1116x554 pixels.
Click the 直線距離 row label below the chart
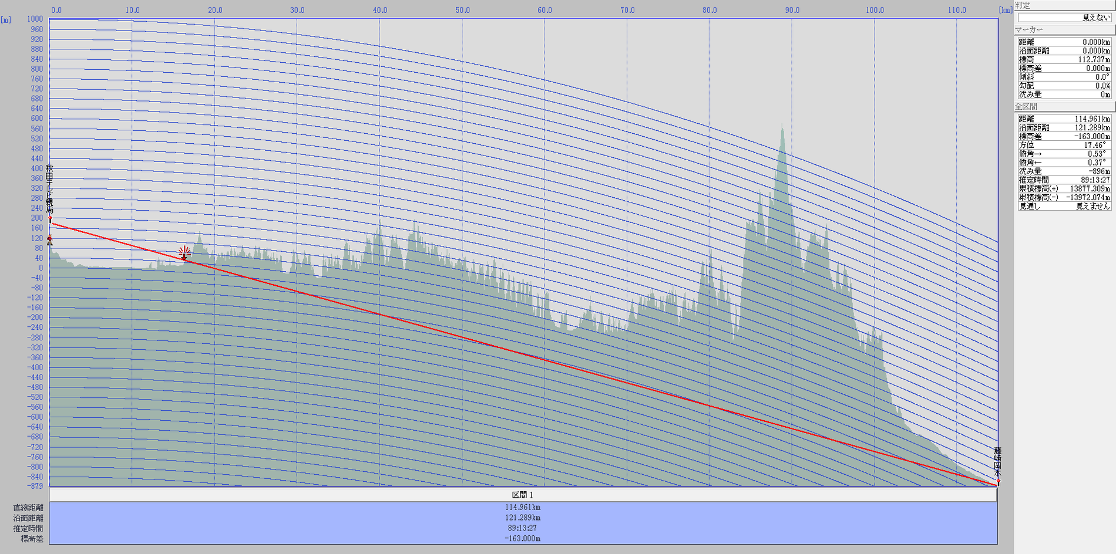tap(28, 507)
